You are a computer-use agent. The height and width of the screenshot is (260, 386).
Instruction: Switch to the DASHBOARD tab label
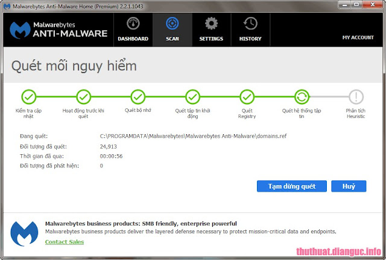point(133,39)
